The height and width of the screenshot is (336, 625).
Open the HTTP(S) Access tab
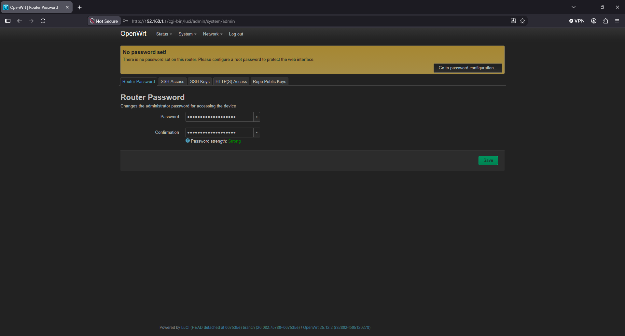231,81
